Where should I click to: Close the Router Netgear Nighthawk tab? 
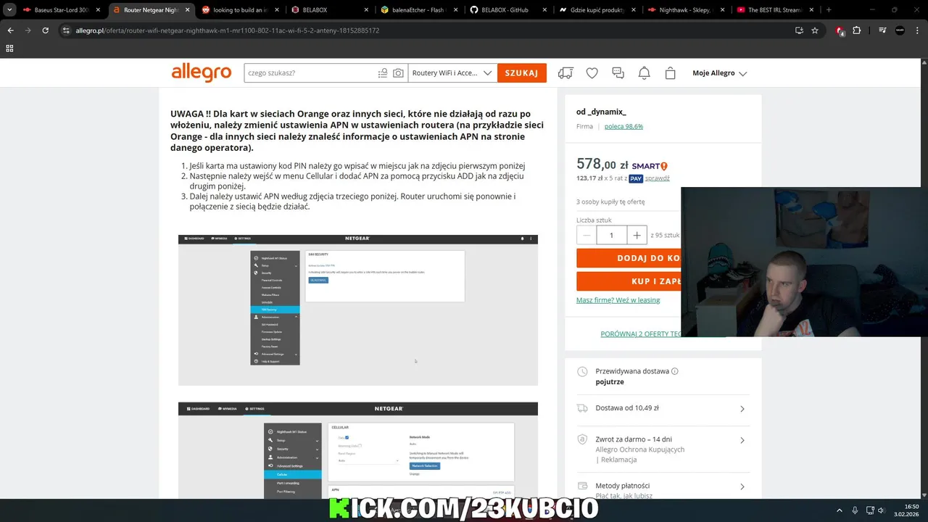[188, 10]
